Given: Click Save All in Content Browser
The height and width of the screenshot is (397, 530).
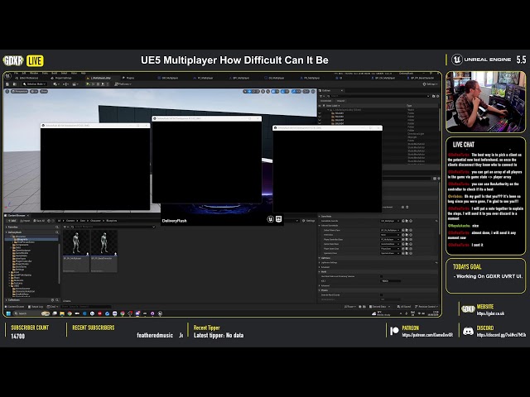Looking at the screenshot, I should [39, 221].
